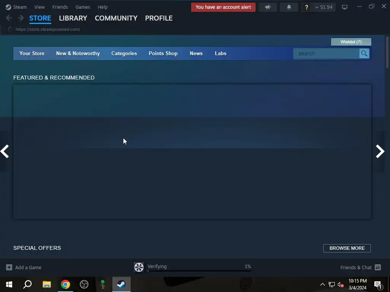Open OBS Studio from taskbar
The height and width of the screenshot is (292, 390).
coord(84,284)
